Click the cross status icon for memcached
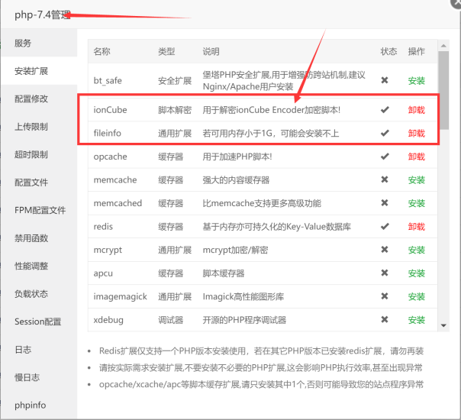 pos(385,203)
